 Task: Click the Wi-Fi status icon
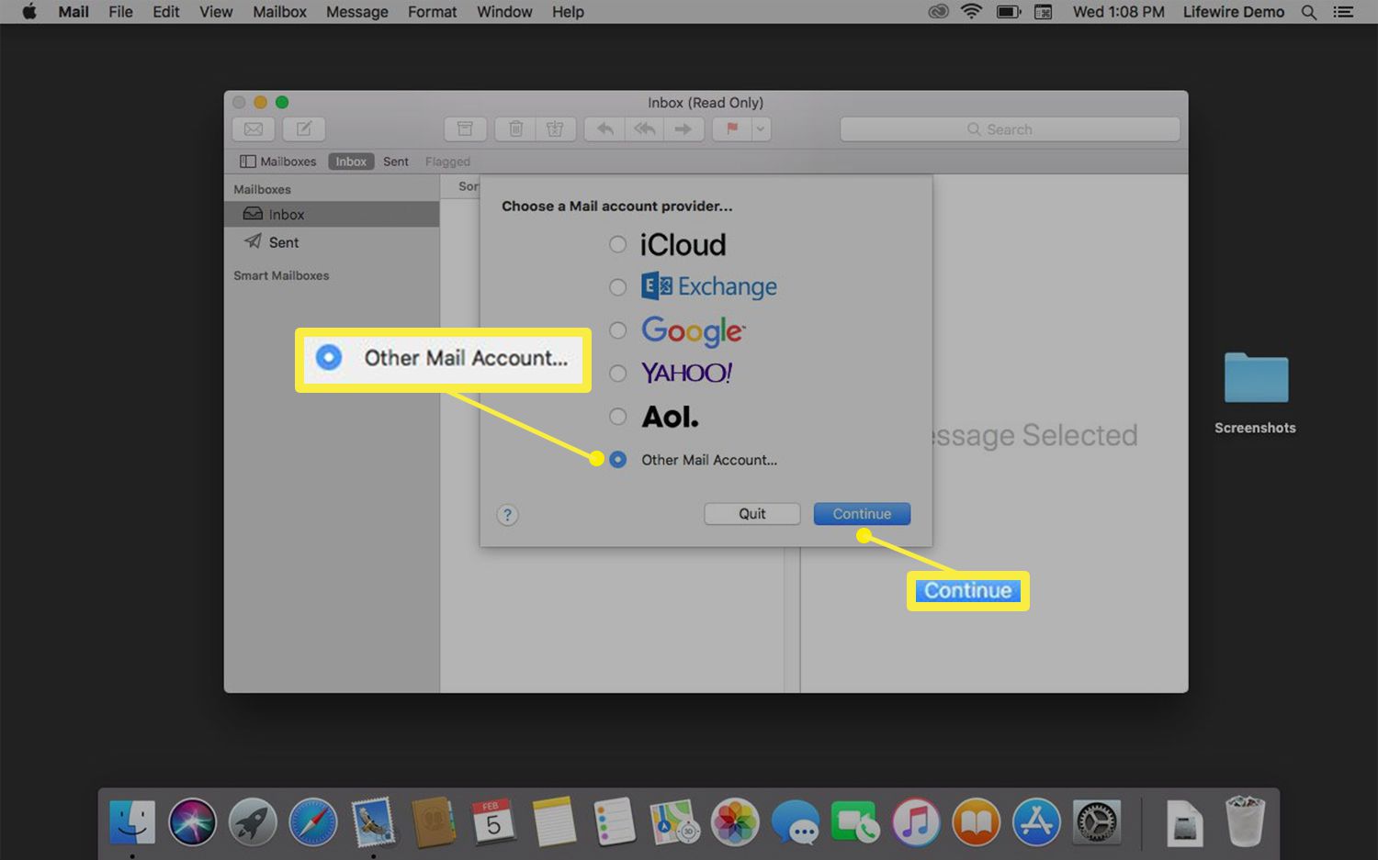pos(971,12)
